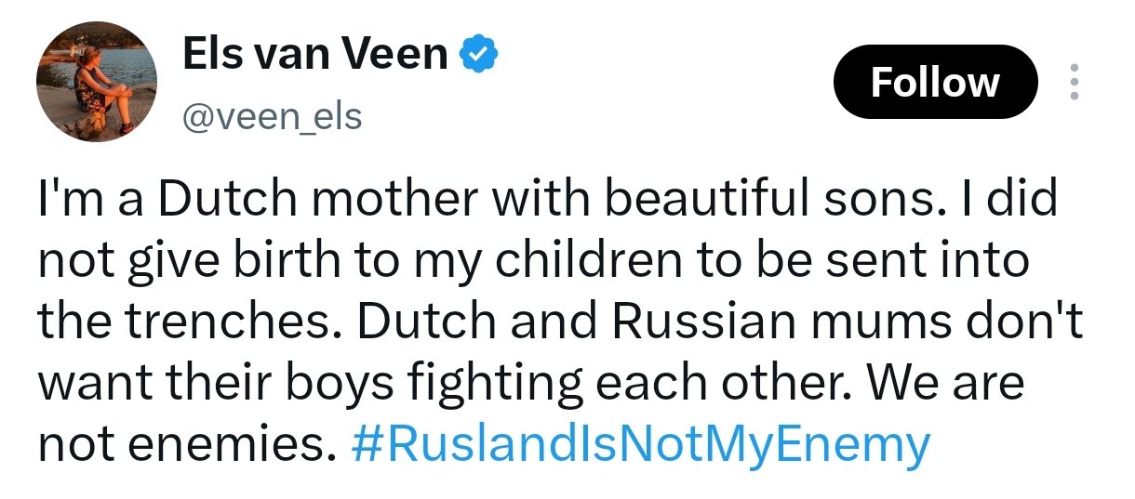The width and height of the screenshot is (1135, 499).
Task: Follow the Els van Veen account
Action: (x=935, y=83)
